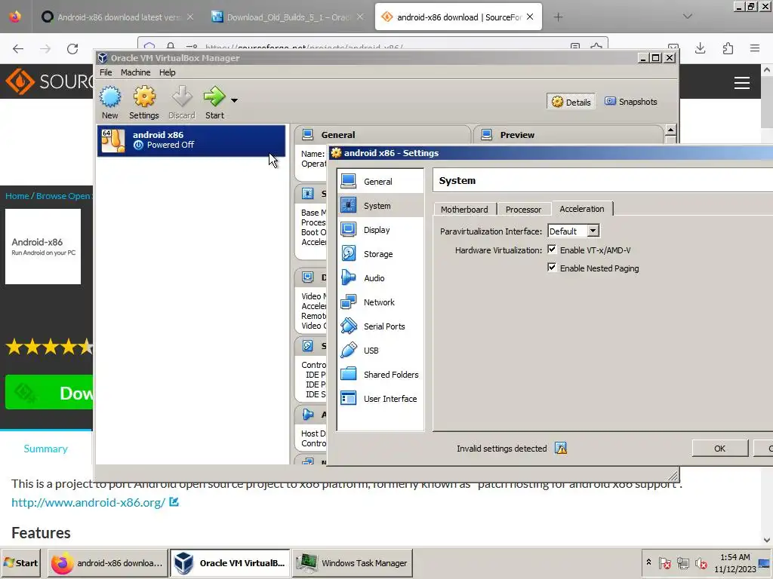Open General category in settings sidebar
This screenshot has width=773, height=579.
[x=380, y=181]
